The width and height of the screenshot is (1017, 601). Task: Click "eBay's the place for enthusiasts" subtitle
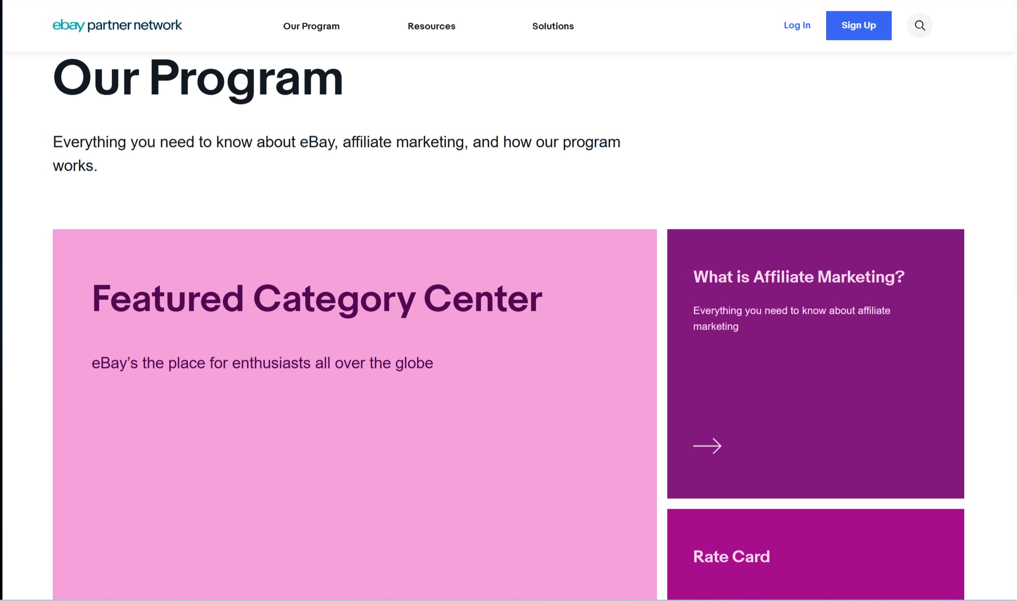click(x=262, y=363)
